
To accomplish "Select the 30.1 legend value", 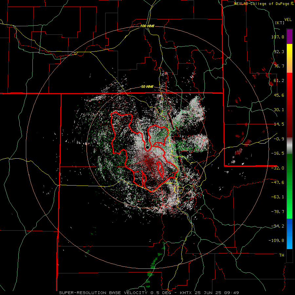I will pyautogui.click(x=279, y=110).
